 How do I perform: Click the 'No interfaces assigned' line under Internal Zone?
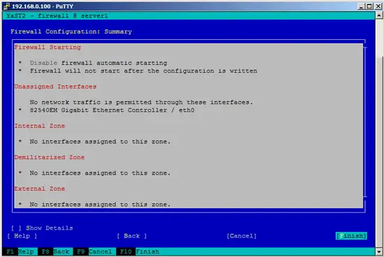click(100, 142)
